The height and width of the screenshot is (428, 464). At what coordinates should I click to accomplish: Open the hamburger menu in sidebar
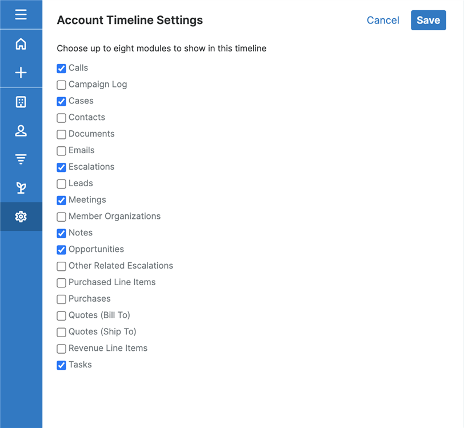[21, 14]
